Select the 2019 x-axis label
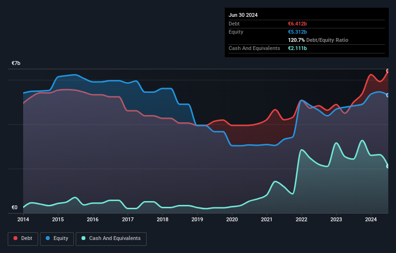 197,219
